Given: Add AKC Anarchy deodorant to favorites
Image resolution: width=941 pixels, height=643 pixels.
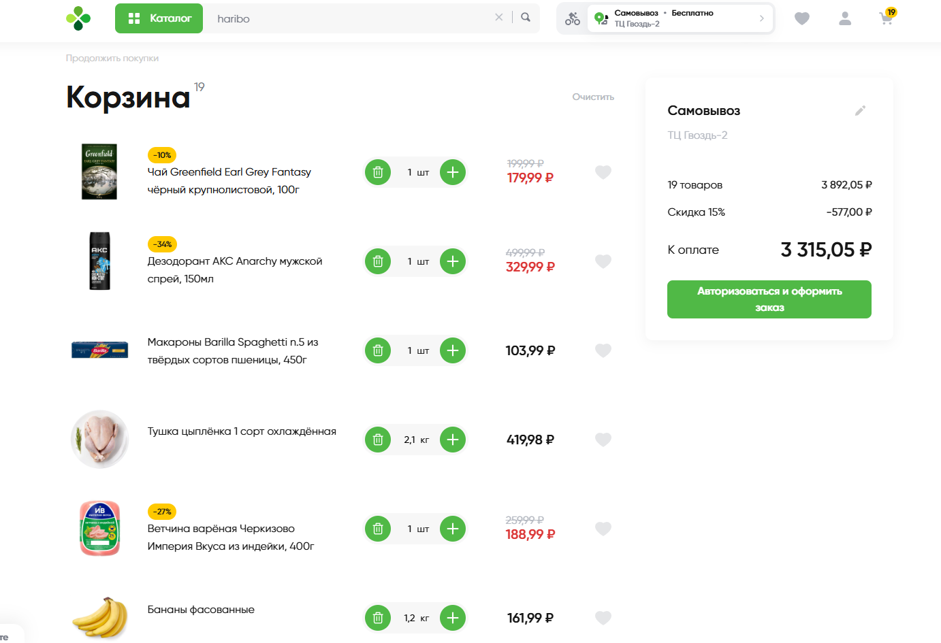Looking at the screenshot, I should (x=603, y=261).
